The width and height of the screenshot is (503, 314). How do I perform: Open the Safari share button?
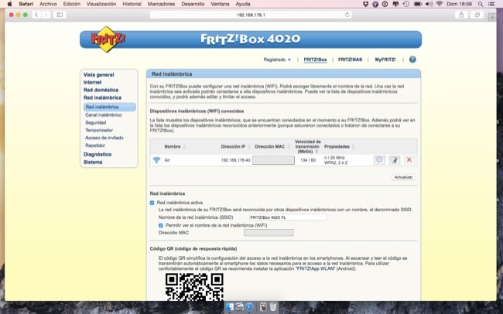point(461,15)
